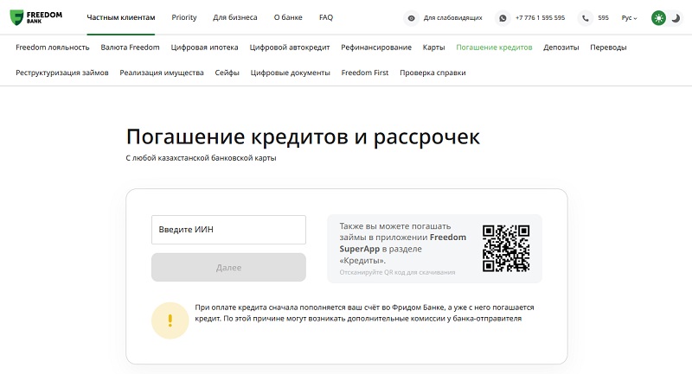Open Переводы menu item
Screen dimensions: 692x374
608,48
